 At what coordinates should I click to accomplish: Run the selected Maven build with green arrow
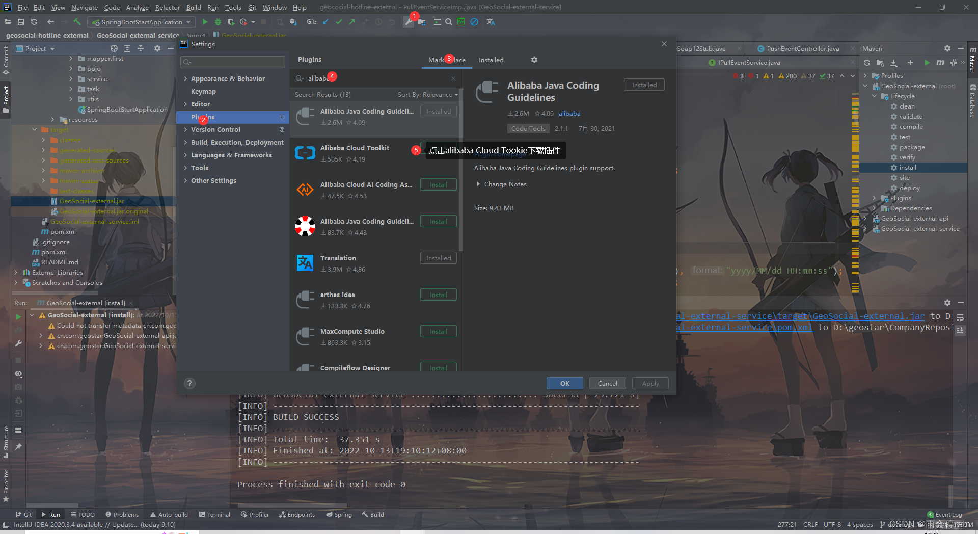(927, 63)
